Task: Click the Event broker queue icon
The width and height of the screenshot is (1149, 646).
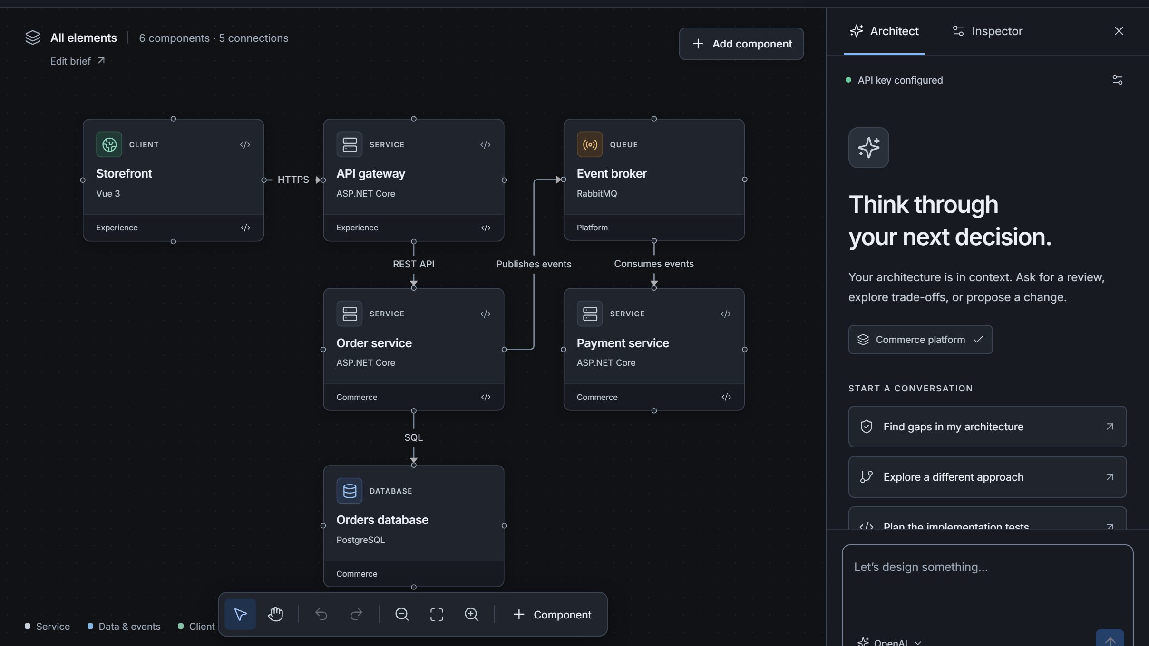Action: click(590, 144)
